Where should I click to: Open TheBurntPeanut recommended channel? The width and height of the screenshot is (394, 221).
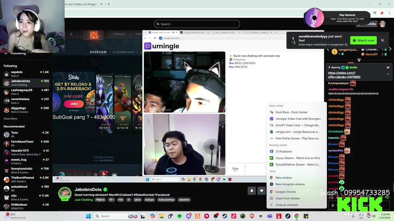(x=26, y=179)
